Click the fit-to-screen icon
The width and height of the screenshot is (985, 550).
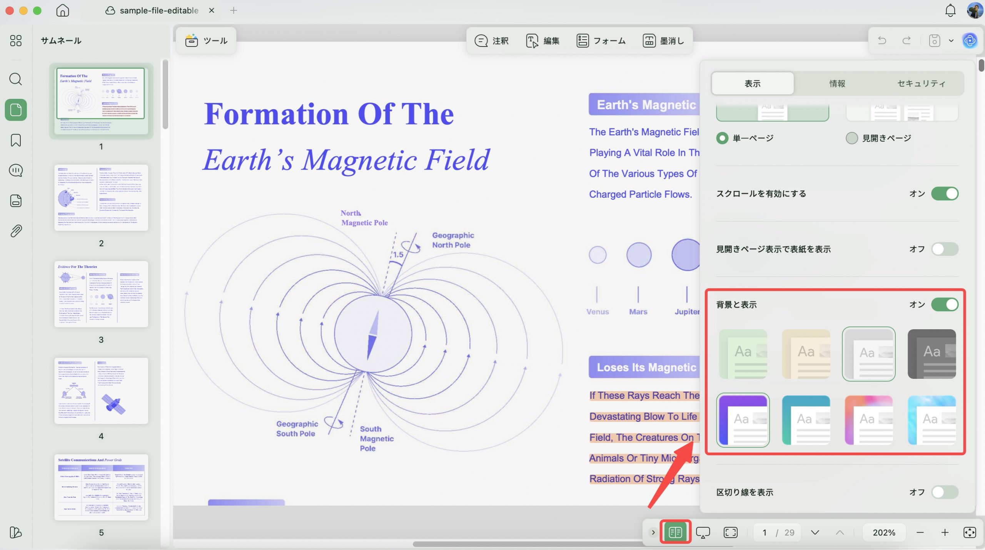(730, 532)
